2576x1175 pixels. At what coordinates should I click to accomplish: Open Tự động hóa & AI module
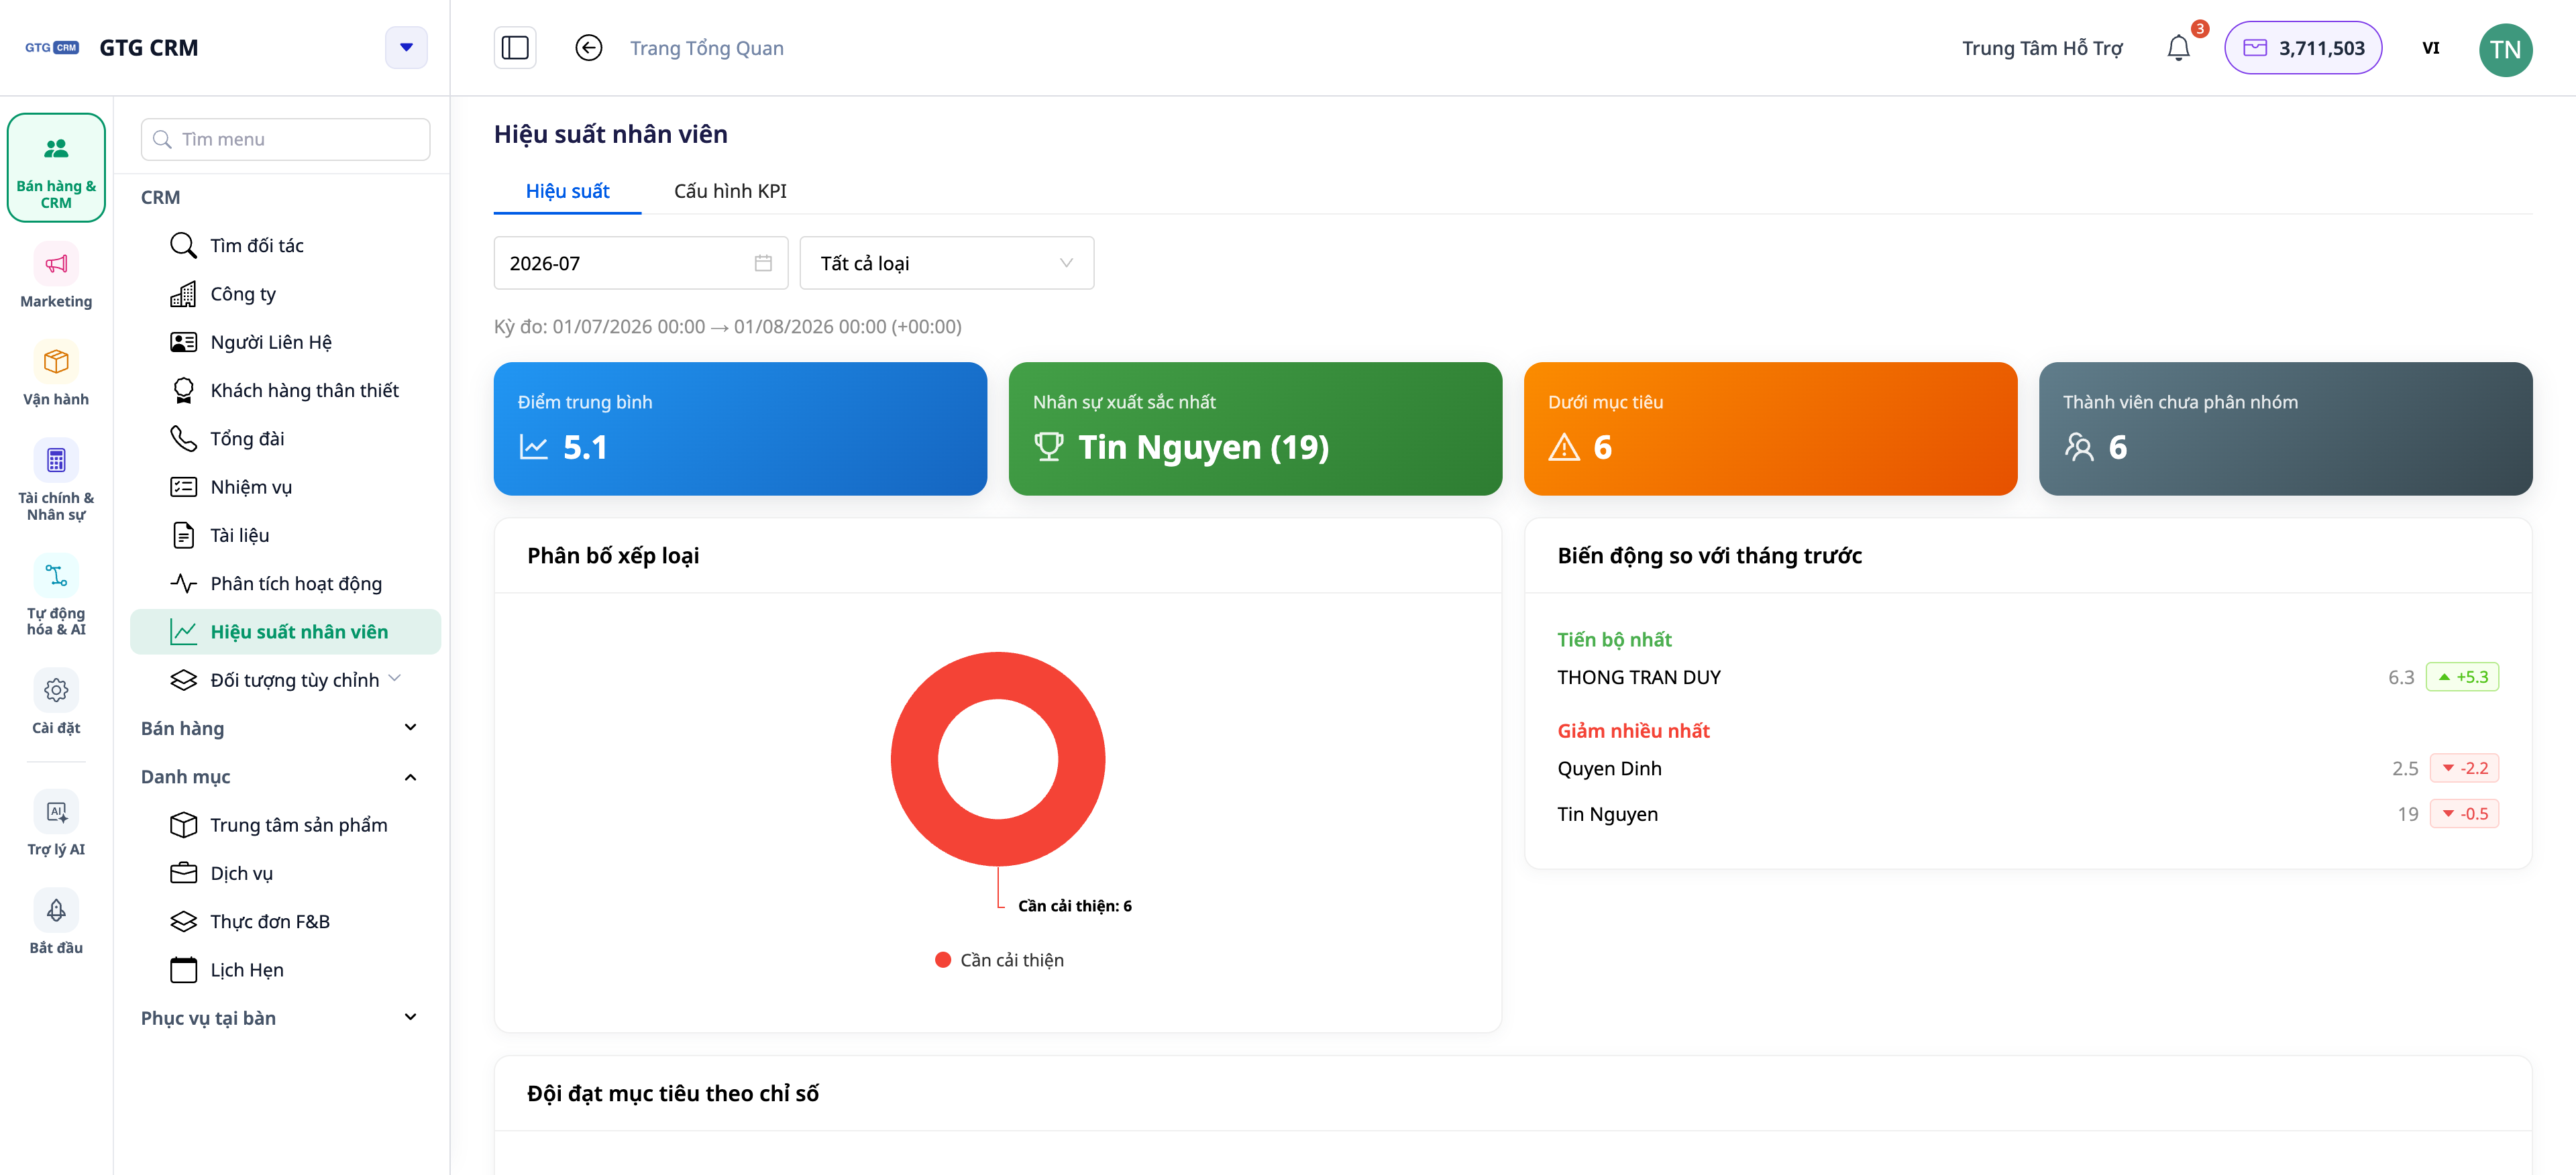pos(56,595)
